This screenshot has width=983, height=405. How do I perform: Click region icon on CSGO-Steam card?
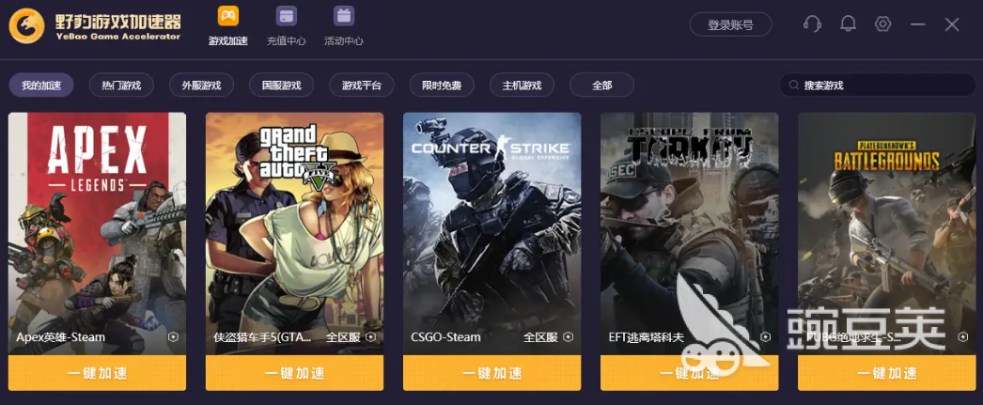[568, 337]
